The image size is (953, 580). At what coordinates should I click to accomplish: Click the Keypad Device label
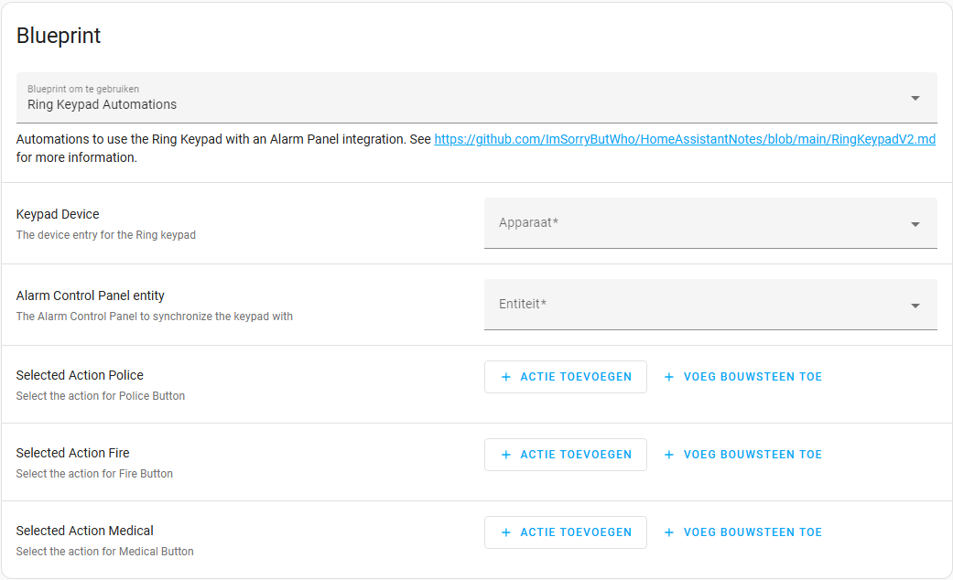point(58,214)
